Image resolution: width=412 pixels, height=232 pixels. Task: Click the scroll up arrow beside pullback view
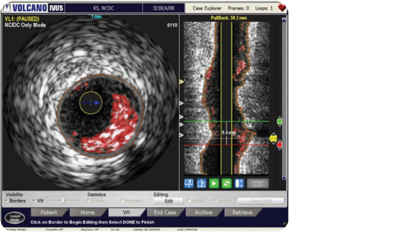284,19
